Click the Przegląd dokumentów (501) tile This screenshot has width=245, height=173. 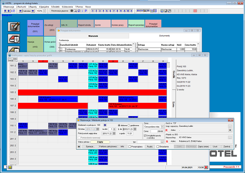(x=35, y=28)
